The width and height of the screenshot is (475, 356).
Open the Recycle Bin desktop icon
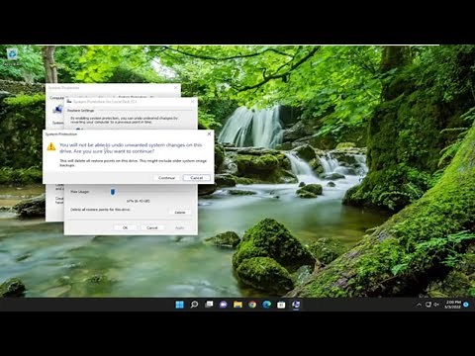[x=13, y=56]
